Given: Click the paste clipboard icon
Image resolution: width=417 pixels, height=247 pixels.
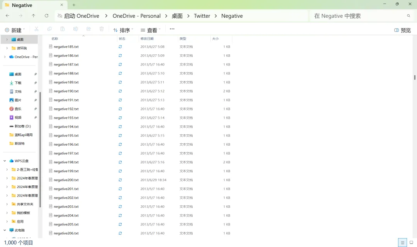Looking at the screenshot, I should (x=63, y=29).
